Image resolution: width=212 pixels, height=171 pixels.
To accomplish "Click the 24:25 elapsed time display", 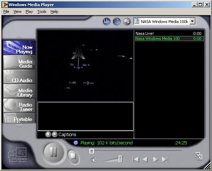I will click(181, 143).
